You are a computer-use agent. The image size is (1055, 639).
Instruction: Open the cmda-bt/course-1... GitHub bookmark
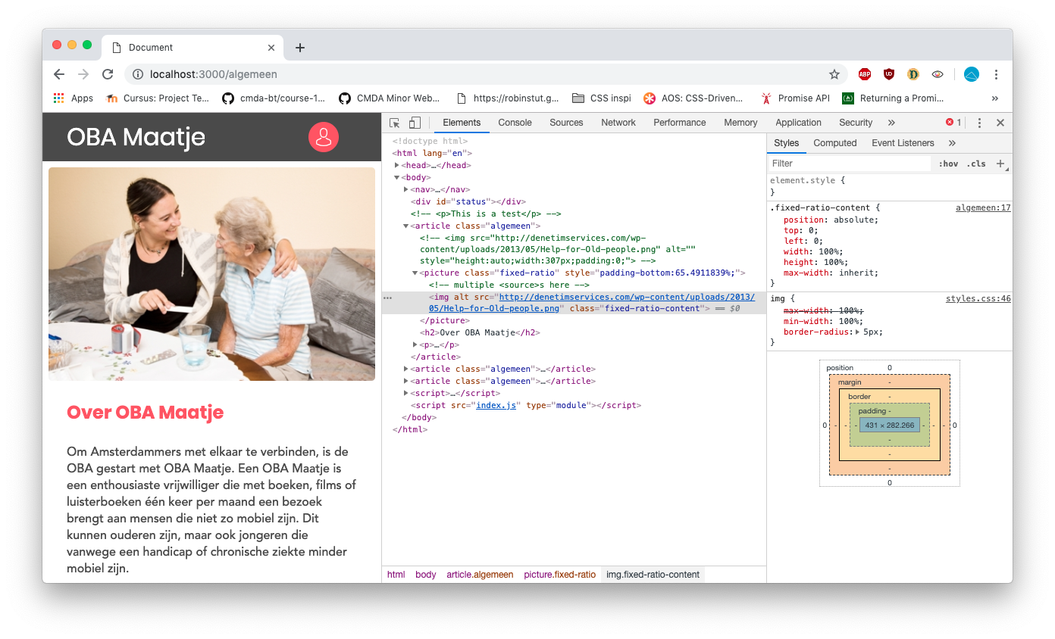[x=274, y=98]
